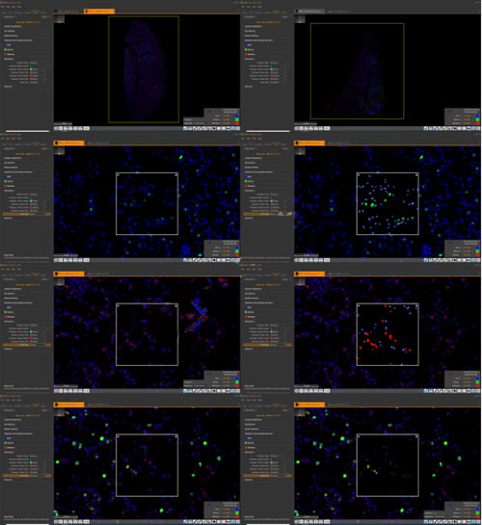Click the orange link text at the top of the side panel beside the dim overview
This screenshot has width=482, height=525.
tap(268, 22)
